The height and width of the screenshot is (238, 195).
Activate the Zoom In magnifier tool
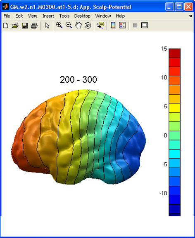(x=59, y=25)
